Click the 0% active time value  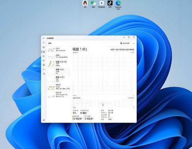(74, 113)
